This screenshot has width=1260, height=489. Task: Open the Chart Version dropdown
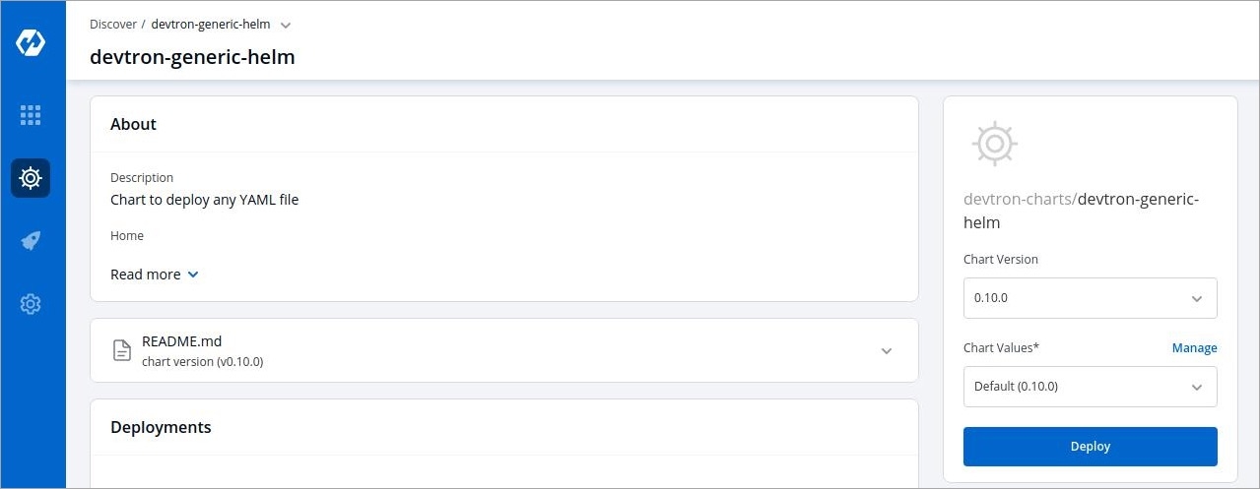click(x=1090, y=298)
